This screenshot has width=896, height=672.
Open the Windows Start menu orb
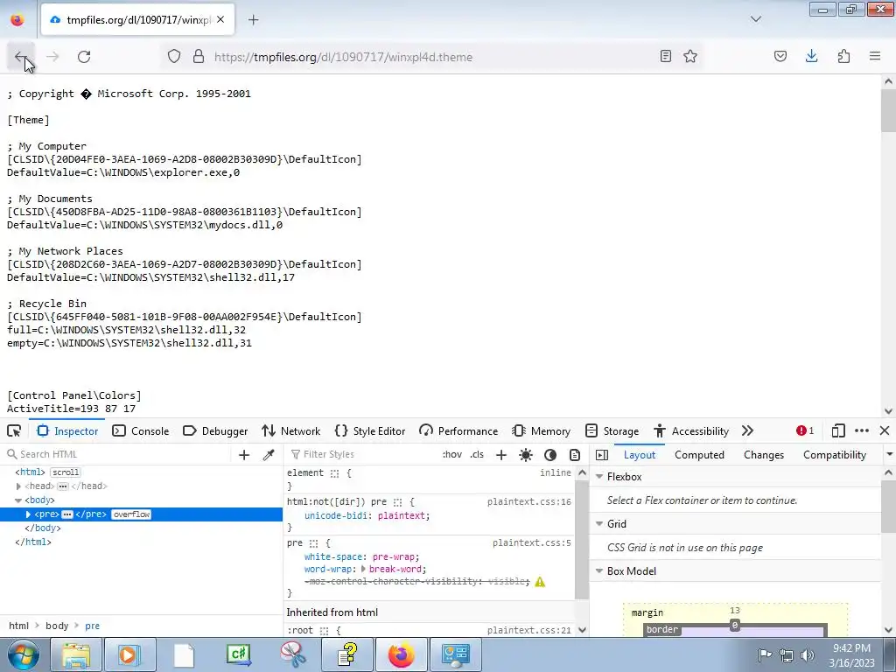point(23,654)
